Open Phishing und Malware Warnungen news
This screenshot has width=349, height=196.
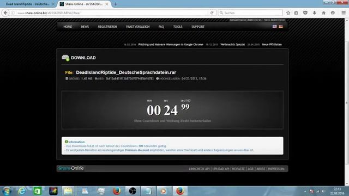pyautogui.click(x=171, y=45)
